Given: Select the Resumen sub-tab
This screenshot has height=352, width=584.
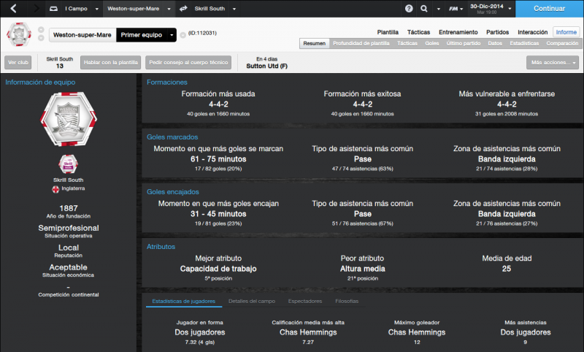Looking at the screenshot, I should [315, 43].
